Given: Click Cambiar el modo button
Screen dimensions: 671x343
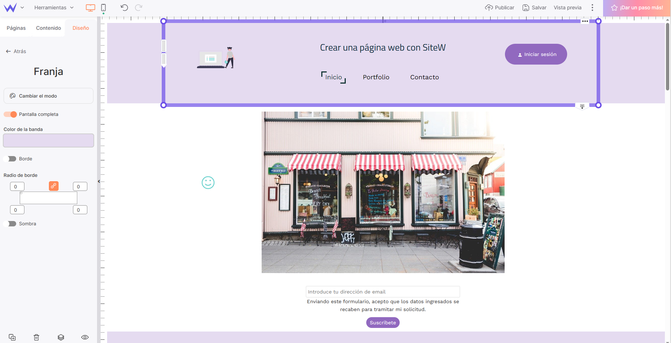Looking at the screenshot, I should pos(49,96).
